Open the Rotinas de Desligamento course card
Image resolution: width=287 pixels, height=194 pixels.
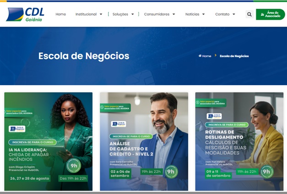tap(239, 141)
